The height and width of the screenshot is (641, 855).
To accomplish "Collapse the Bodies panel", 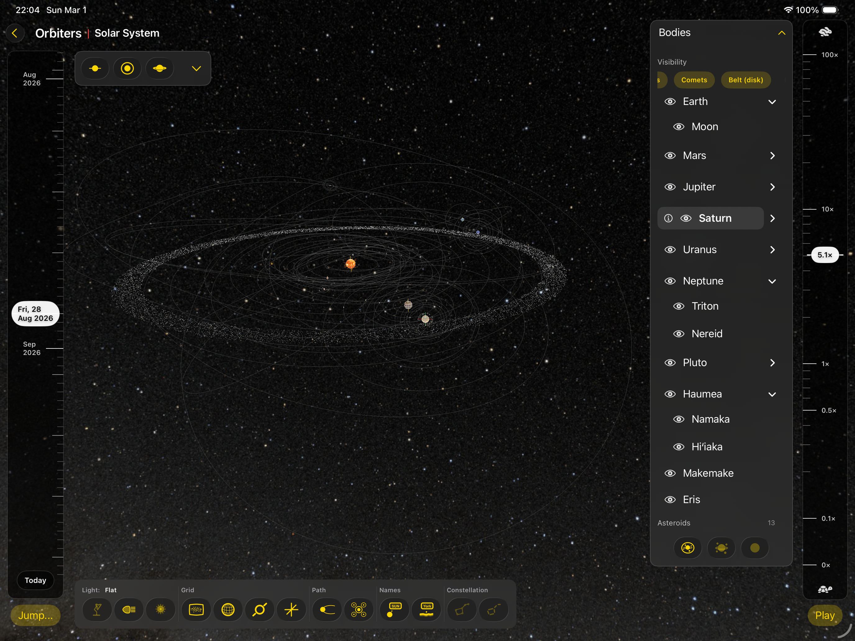I will click(782, 33).
